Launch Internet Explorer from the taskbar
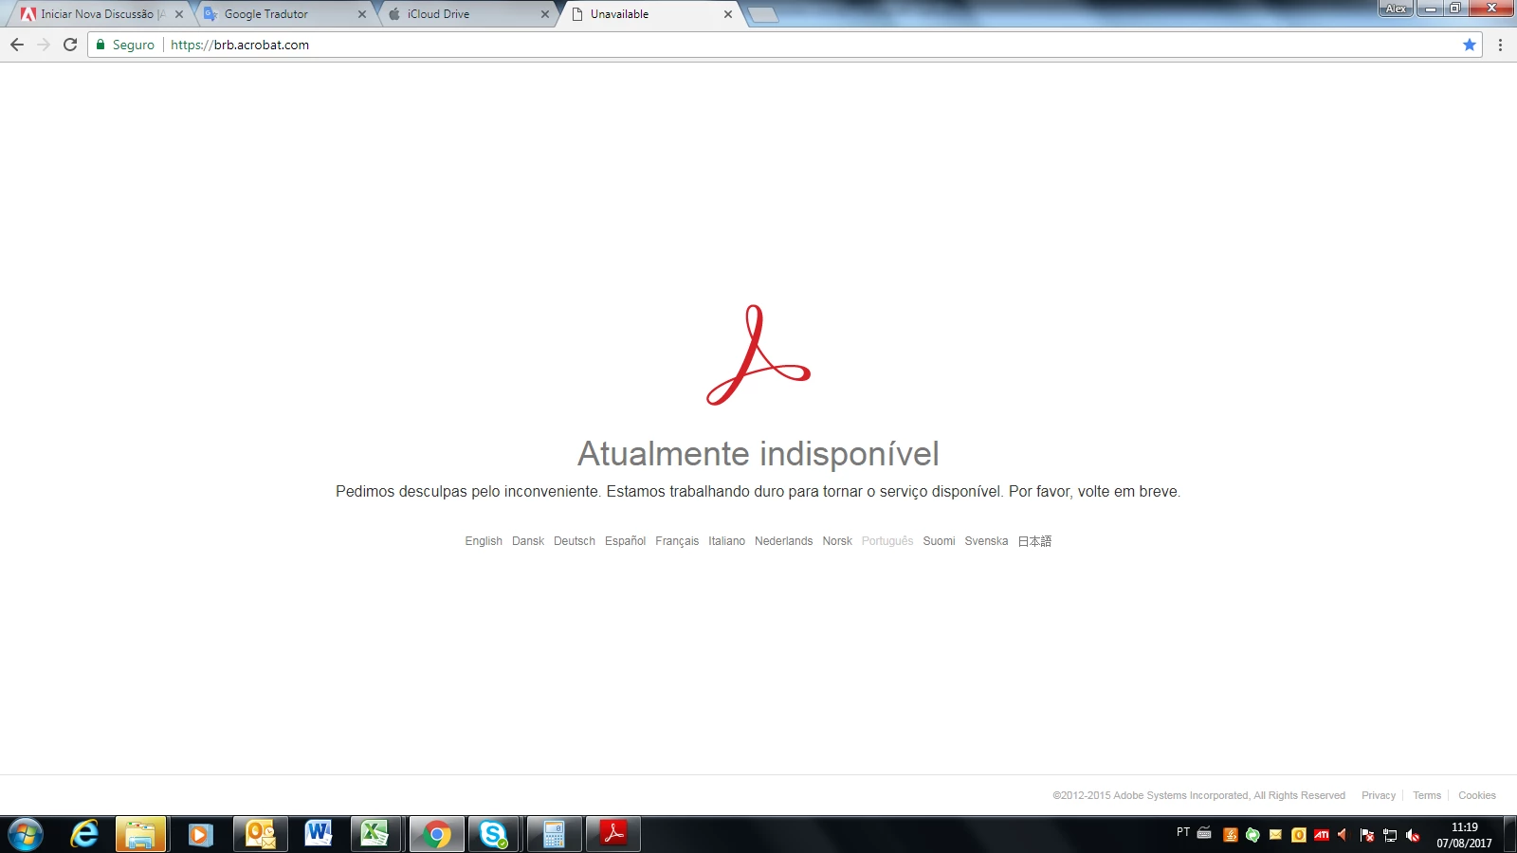The height and width of the screenshot is (853, 1517). [84, 834]
